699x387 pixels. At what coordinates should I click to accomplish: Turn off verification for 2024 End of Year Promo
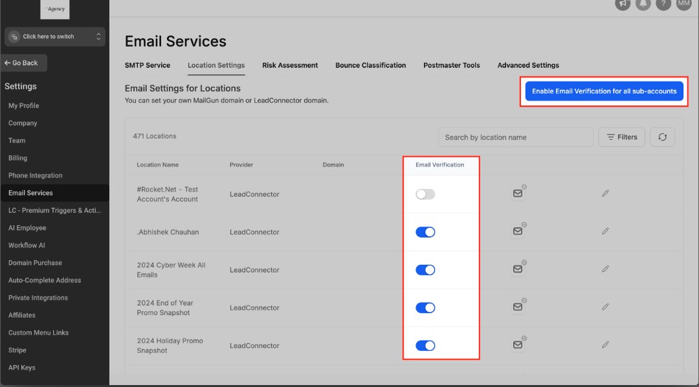click(x=425, y=308)
